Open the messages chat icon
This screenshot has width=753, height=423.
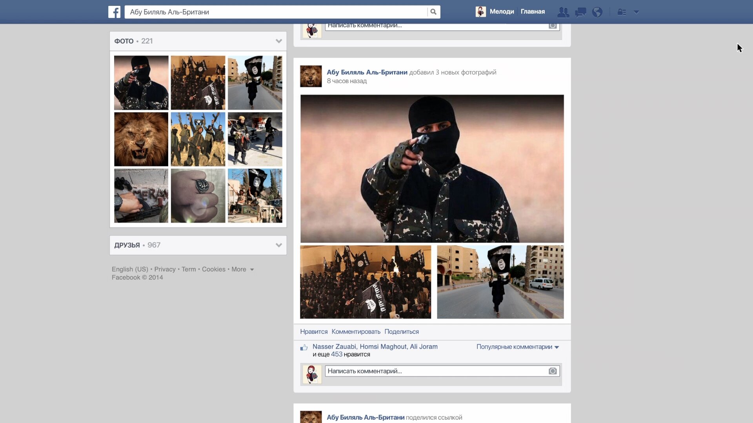pos(580,12)
